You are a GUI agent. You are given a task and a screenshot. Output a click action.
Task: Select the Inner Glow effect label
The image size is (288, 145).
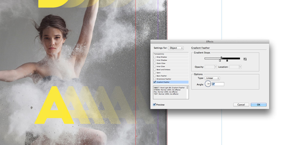coord(161,67)
